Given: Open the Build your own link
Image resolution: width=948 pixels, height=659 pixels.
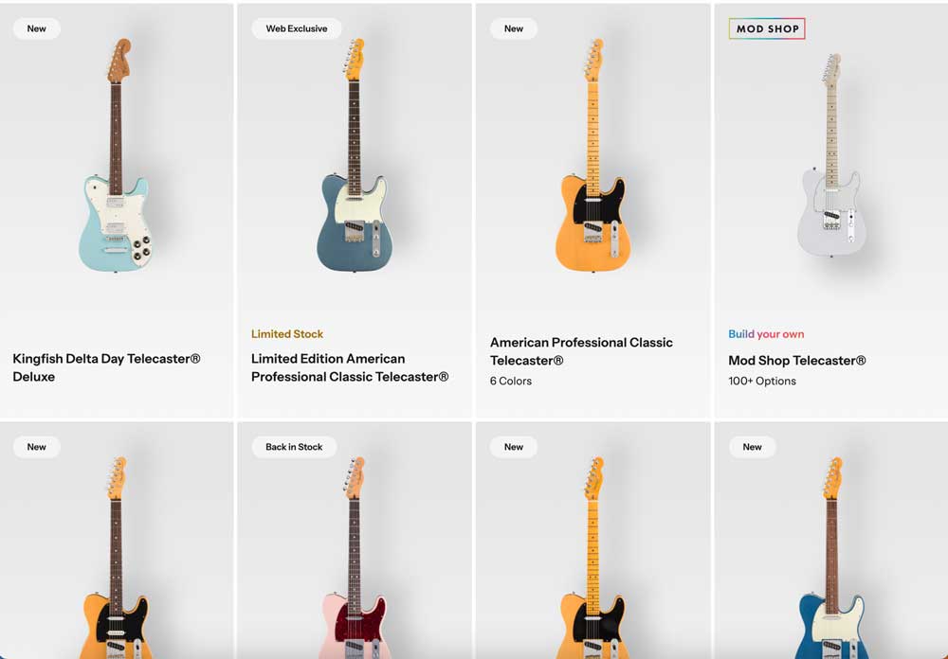Looking at the screenshot, I should pyautogui.click(x=766, y=334).
